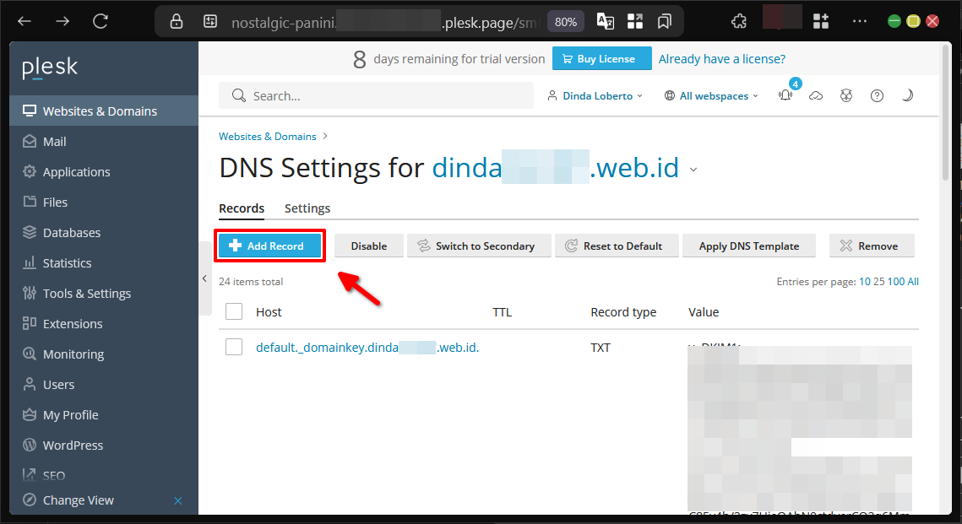Check the select-all records checkbox
962x524 pixels.
234,312
